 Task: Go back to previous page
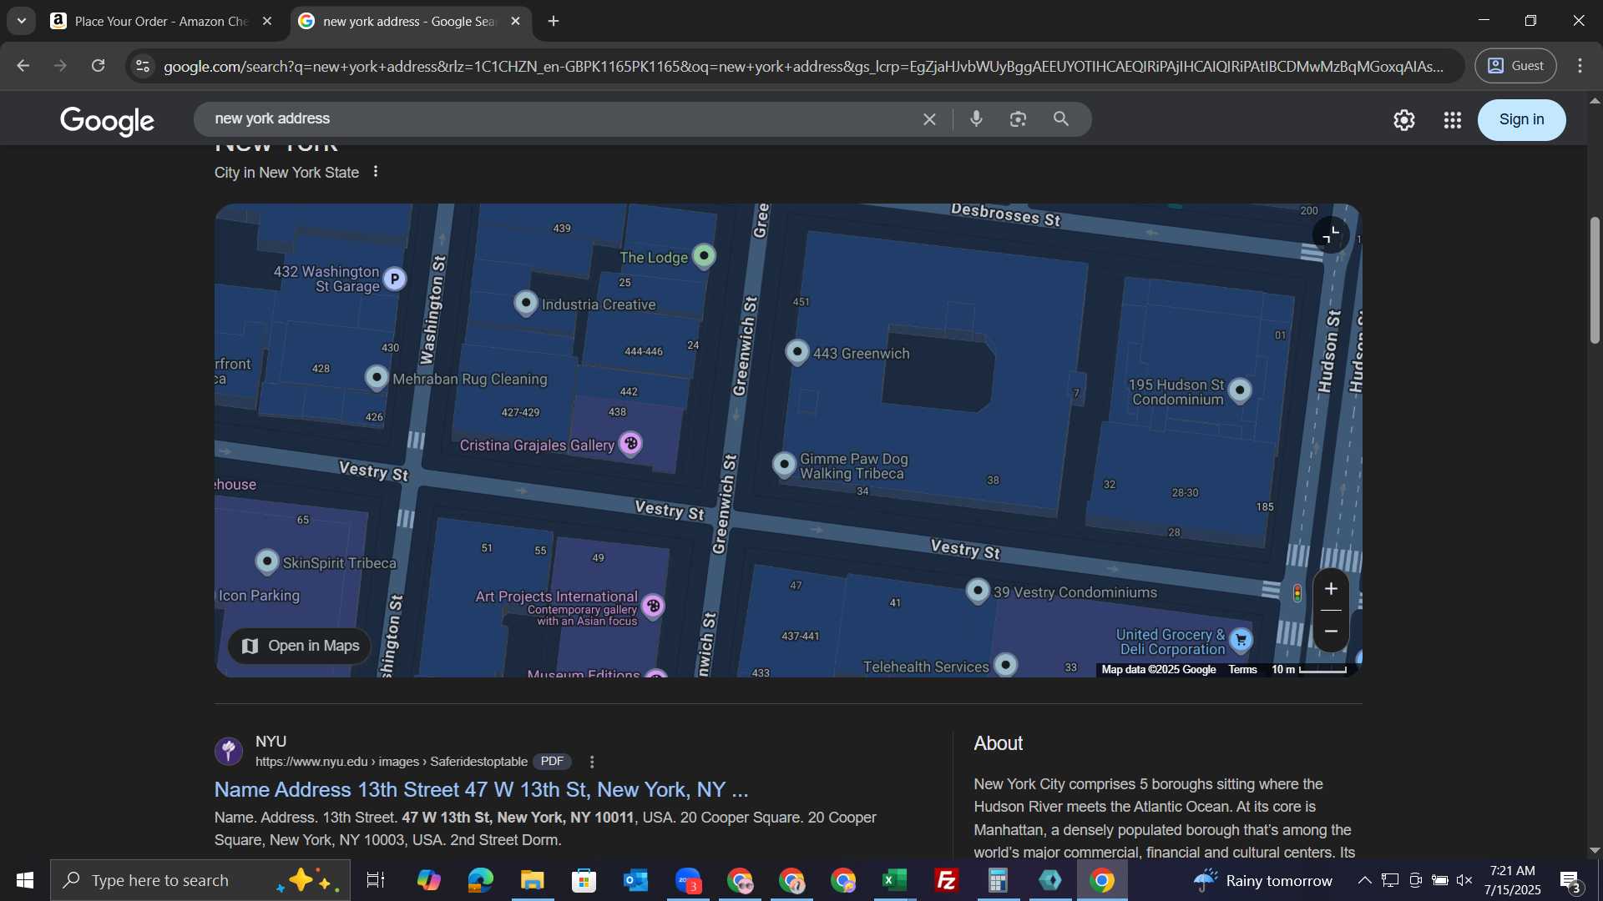[23, 66]
